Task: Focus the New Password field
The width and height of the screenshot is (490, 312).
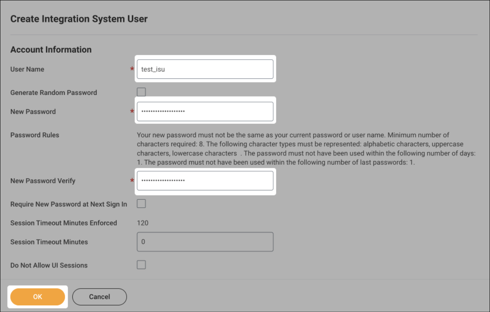Action: coord(205,111)
